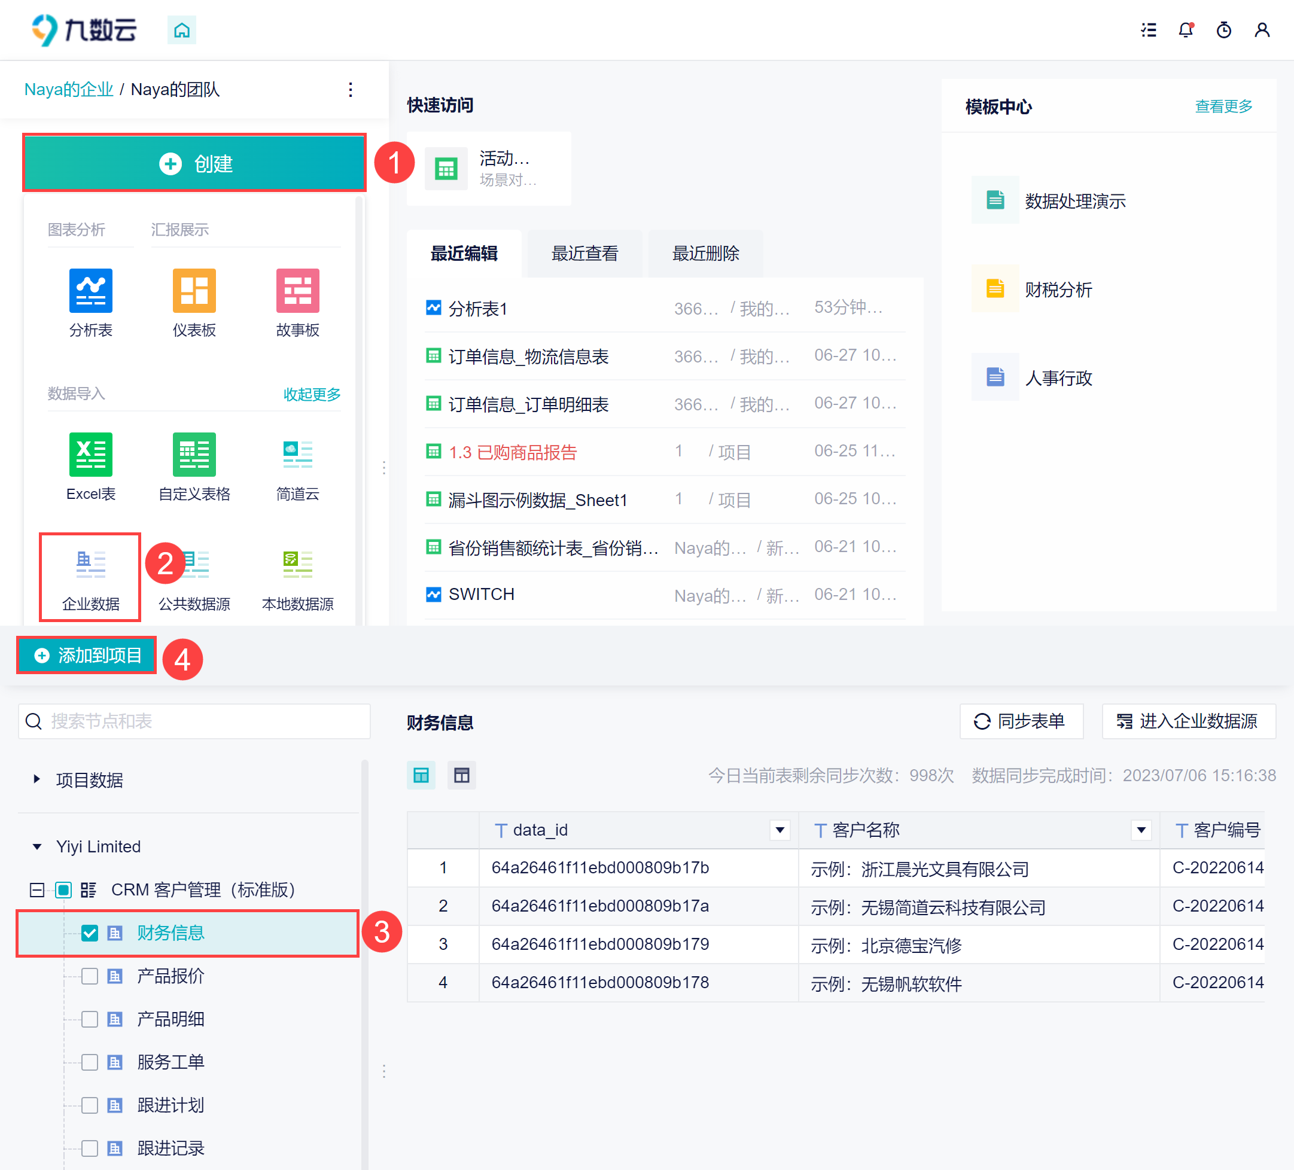Select the 故事板 storyboard icon
Image resolution: width=1294 pixels, height=1170 pixels.
point(297,291)
